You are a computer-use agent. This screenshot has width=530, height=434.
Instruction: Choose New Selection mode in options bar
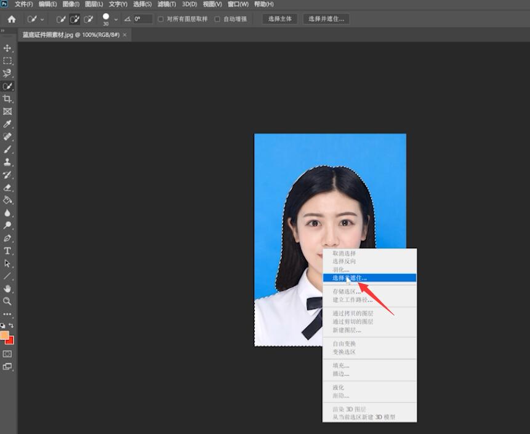click(61, 19)
